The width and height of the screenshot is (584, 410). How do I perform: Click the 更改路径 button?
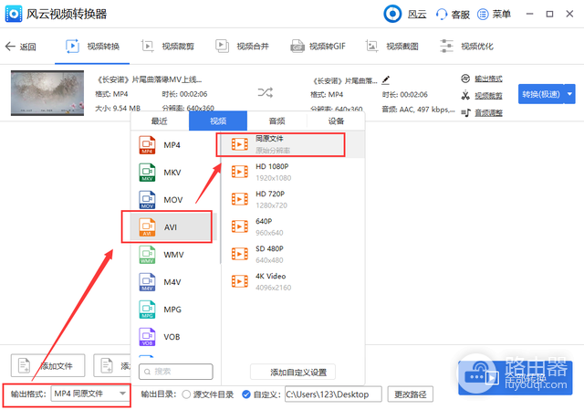410,394
